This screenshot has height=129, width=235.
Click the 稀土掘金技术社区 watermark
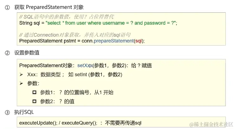(211, 125)
